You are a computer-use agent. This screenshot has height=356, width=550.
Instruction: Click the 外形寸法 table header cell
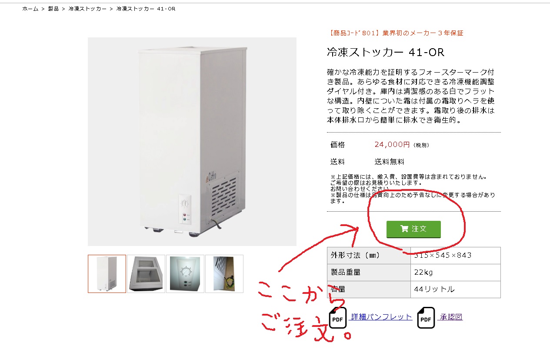tap(369, 256)
